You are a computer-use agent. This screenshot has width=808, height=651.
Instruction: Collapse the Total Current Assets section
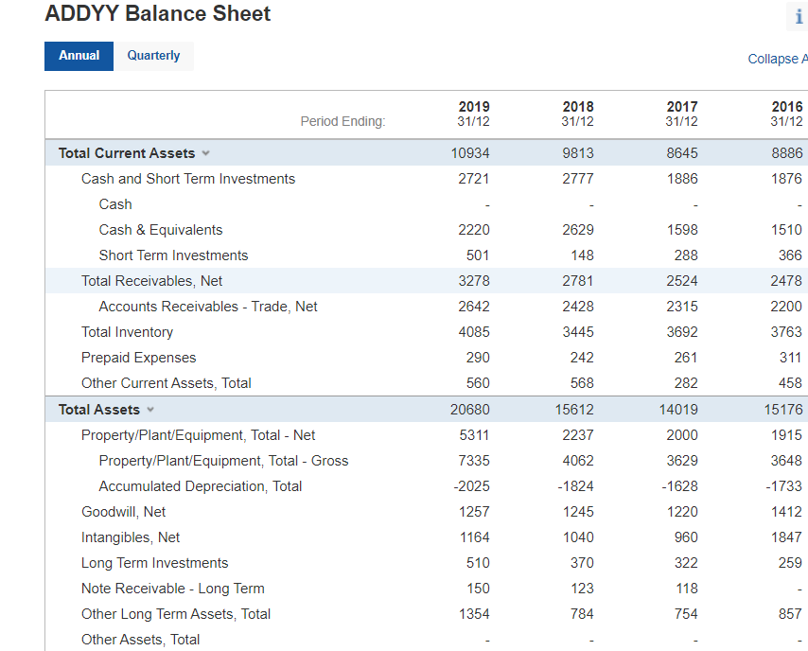pos(206,153)
